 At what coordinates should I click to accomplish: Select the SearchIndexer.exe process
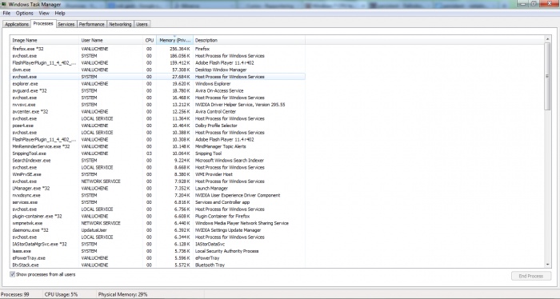pos(158,160)
